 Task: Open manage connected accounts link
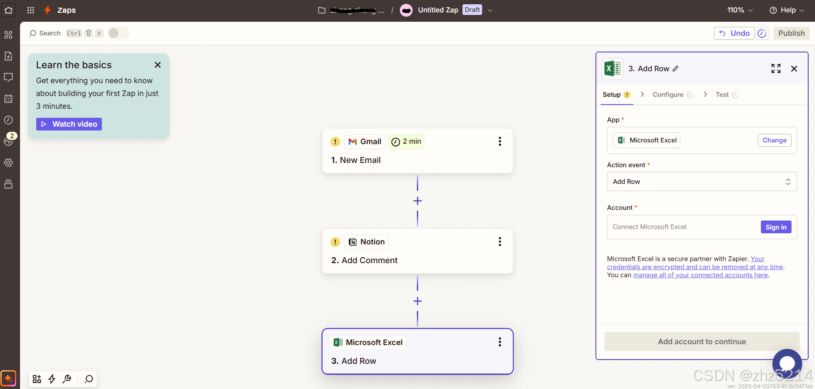point(700,275)
